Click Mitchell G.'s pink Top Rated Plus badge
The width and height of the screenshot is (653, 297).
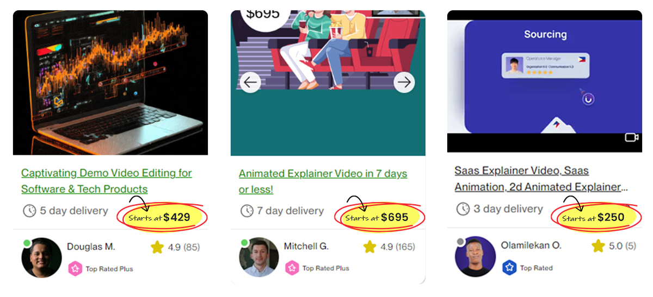[292, 268]
